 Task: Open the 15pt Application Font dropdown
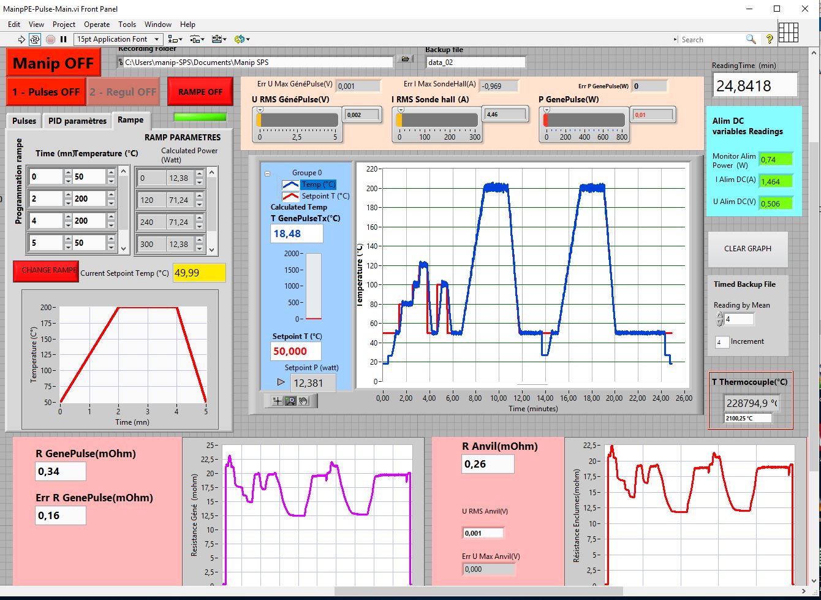(118, 39)
